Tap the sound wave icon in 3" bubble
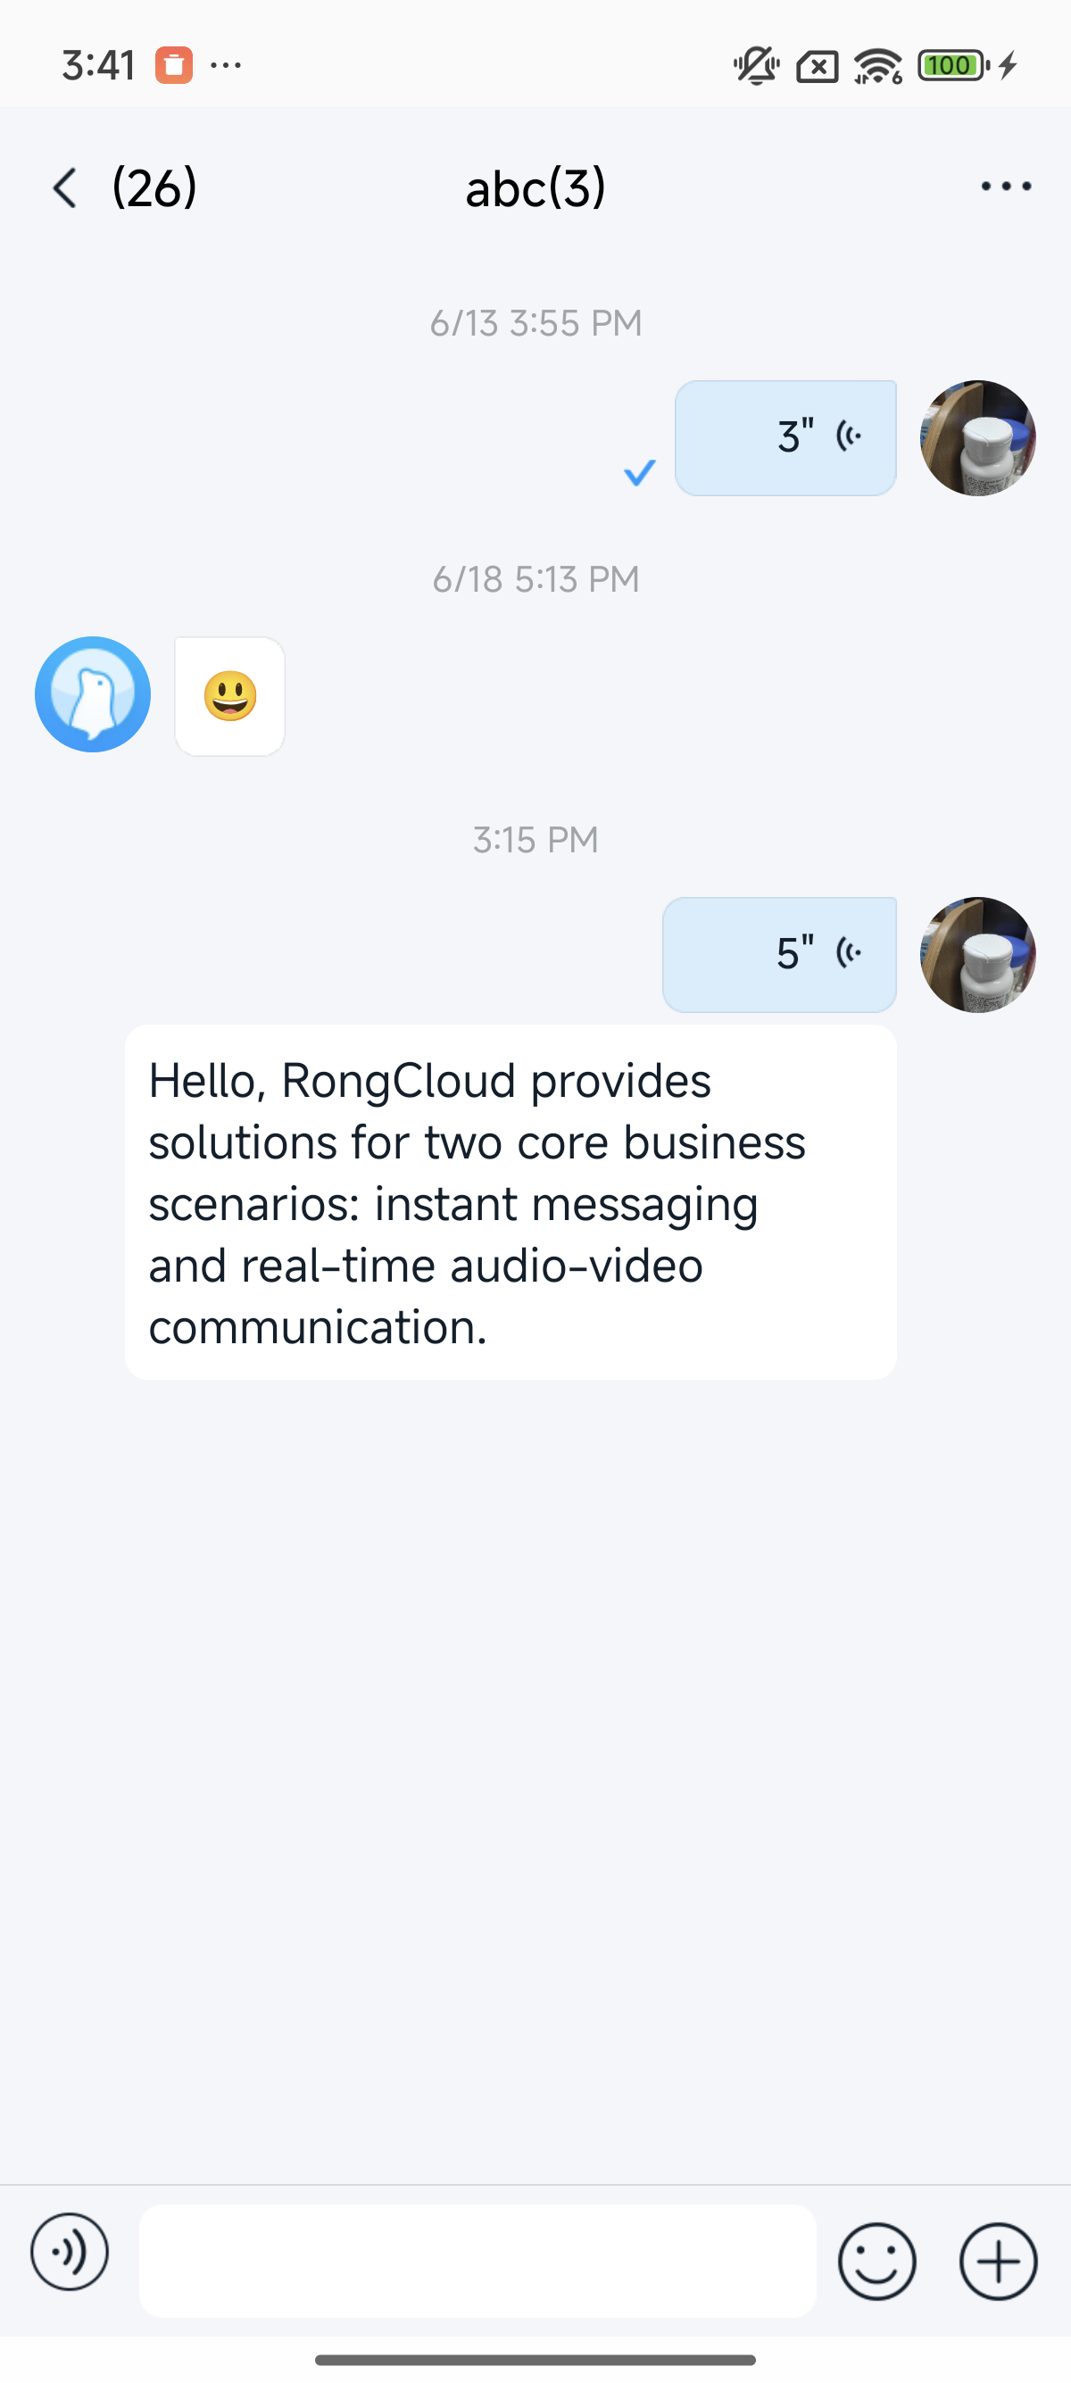The height and width of the screenshot is (2383, 1071). click(x=848, y=435)
